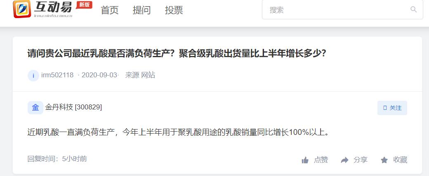Click the 互动易 site name text
This screenshot has height=176, width=429.
pos(53,7)
